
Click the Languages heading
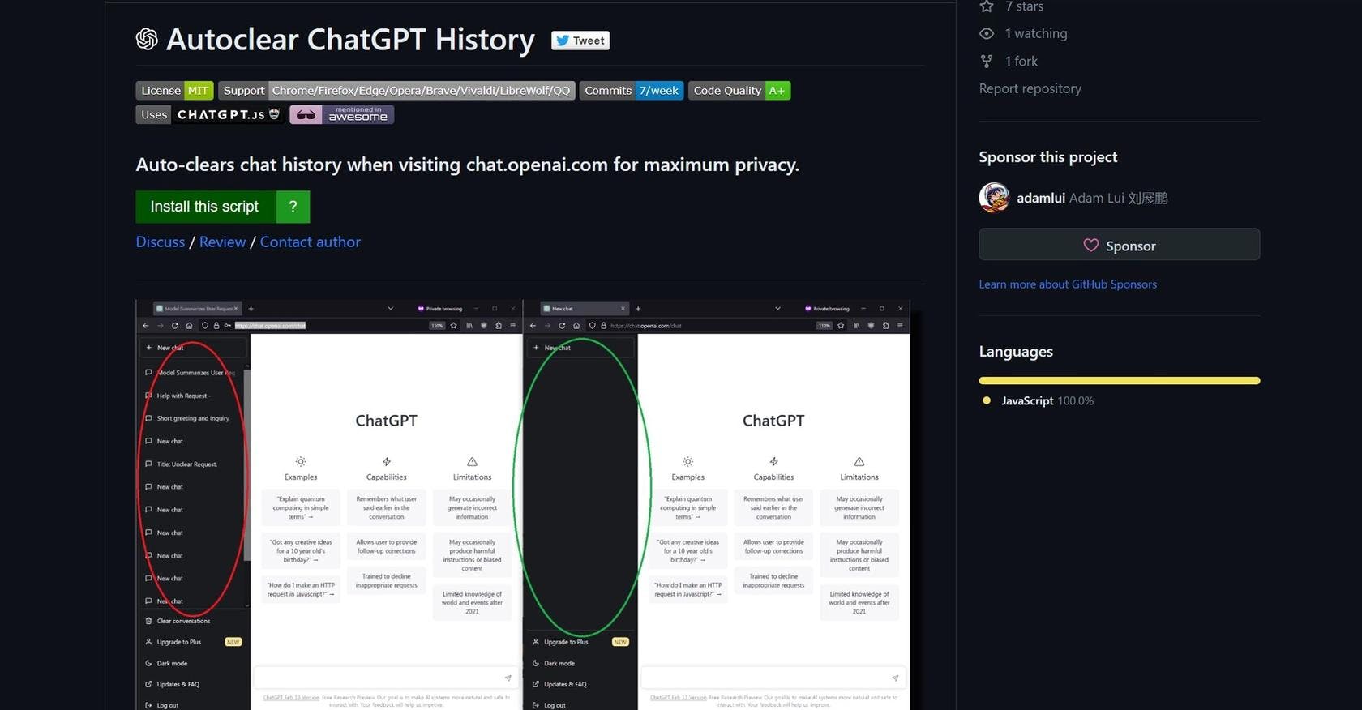1016,352
